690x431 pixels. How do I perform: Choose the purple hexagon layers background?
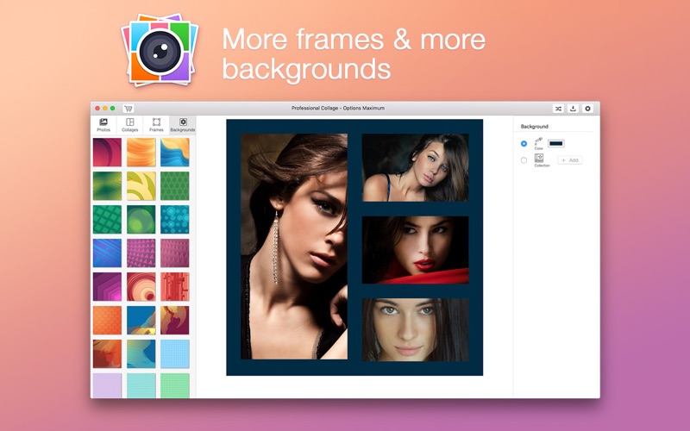coord(107,287)
